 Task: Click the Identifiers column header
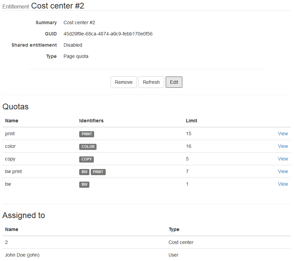(91, 121)
